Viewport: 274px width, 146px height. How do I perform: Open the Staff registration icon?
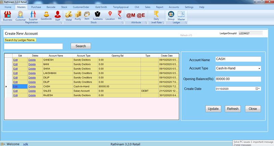coord(58,16)
